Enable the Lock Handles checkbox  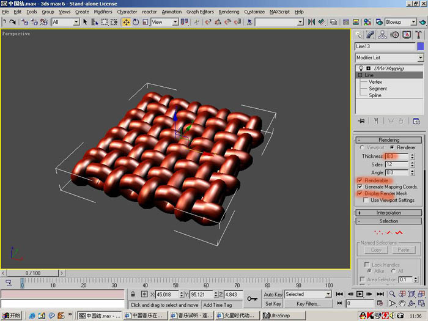367,265
